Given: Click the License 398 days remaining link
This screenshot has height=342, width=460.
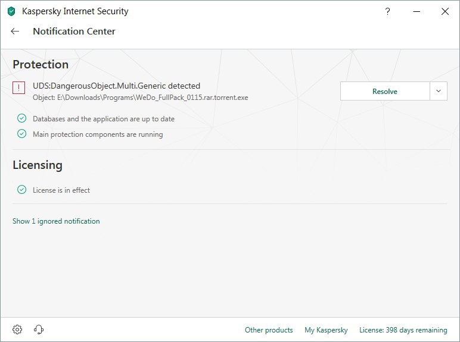Looking at the screenshot, I should pos(403,330).
